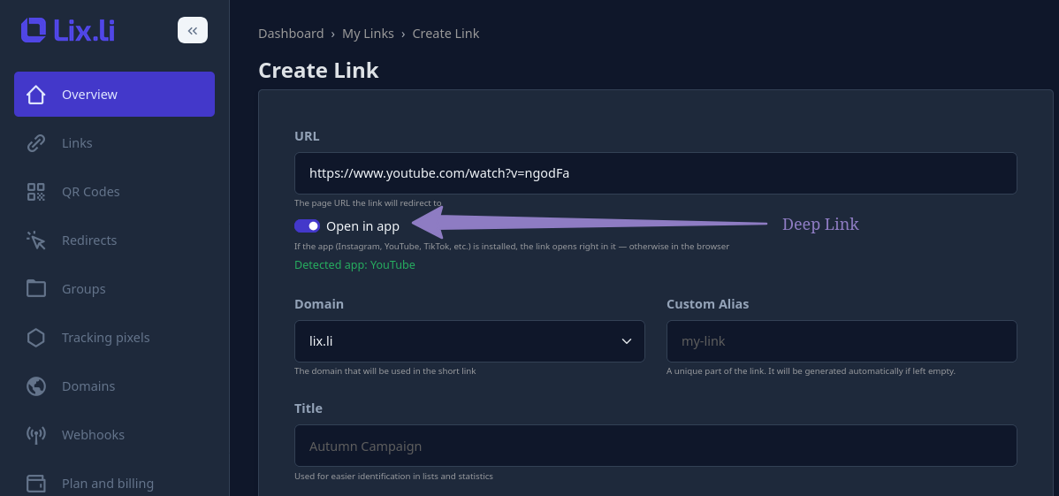
Task: Go to QR Codes section
Action: (x=114, y=192)
